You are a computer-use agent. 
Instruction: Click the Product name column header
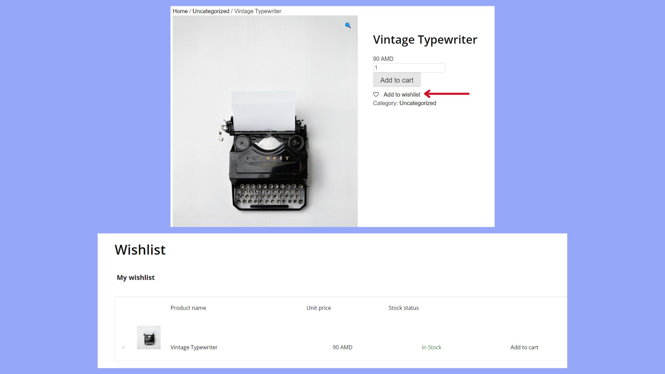point(188,308)
